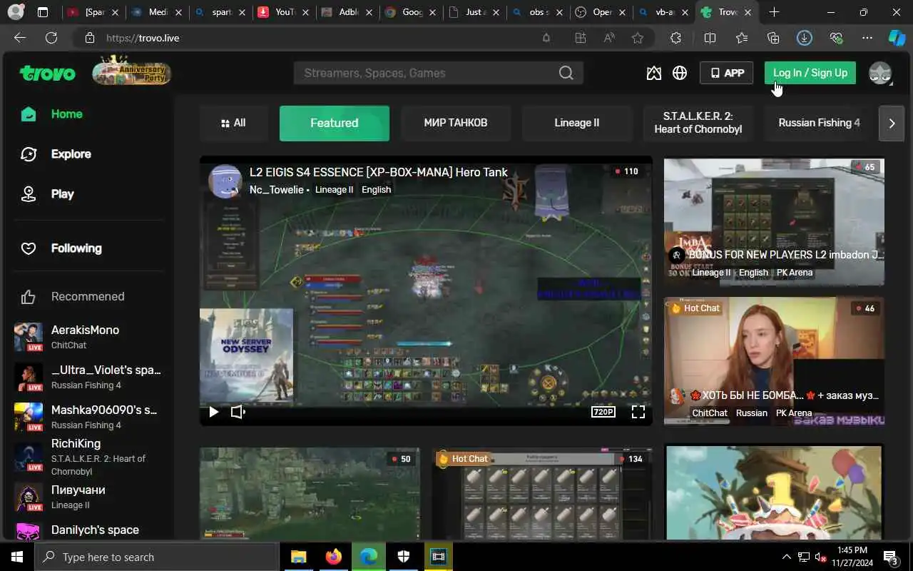This screenshot has height=571, width=913.
Task: Click the Play joystick icon
Action: [29, 194]
